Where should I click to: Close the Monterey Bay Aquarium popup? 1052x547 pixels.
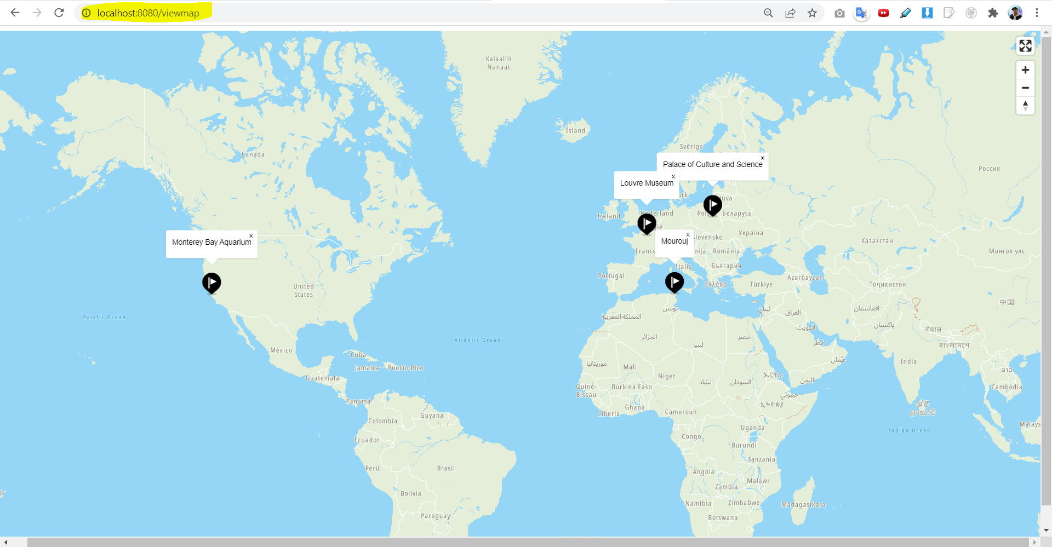(x=251, y=236)
